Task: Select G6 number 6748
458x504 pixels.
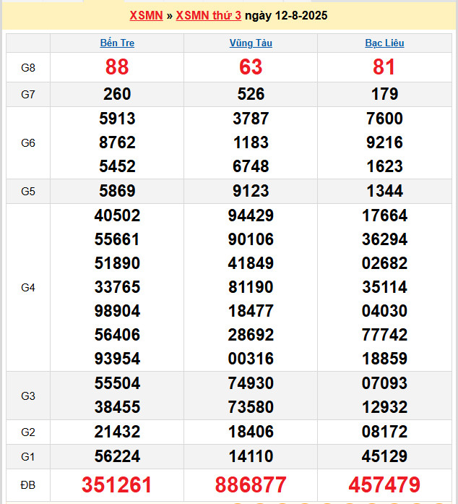Action: click(251, 166)
